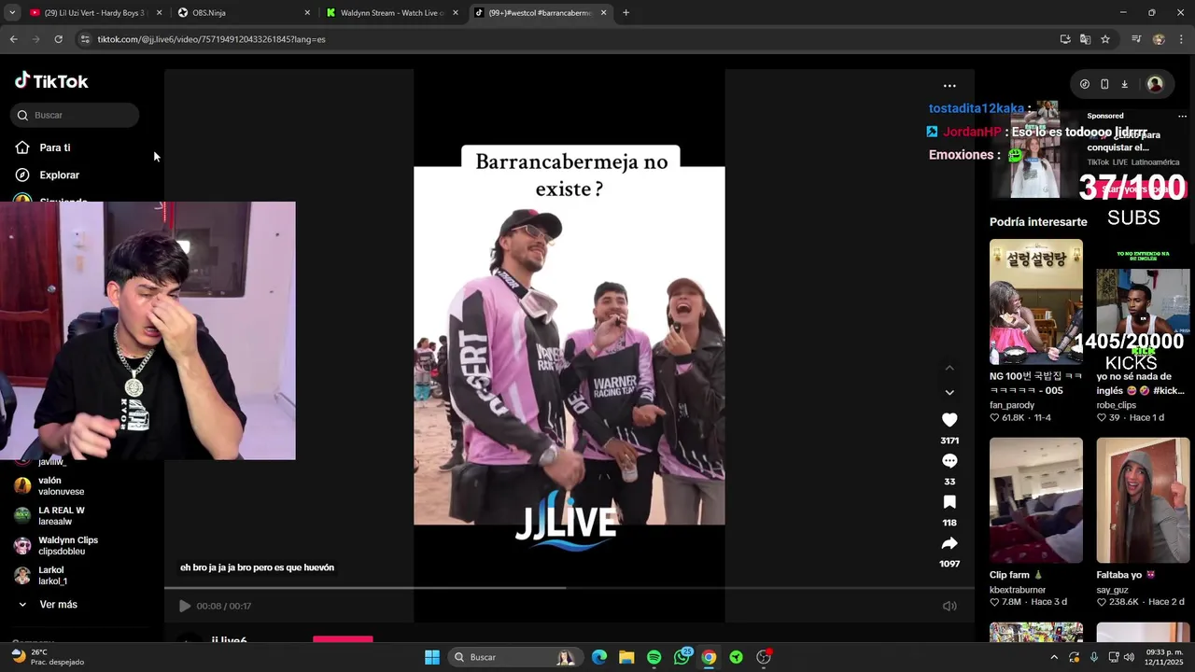Screen dimensions: 1195x672
Task: Show hidden system tray icons chevron
Action: [x=1054, y=657]
